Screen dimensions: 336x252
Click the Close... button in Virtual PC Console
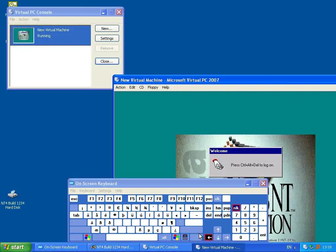pos(107,61)
